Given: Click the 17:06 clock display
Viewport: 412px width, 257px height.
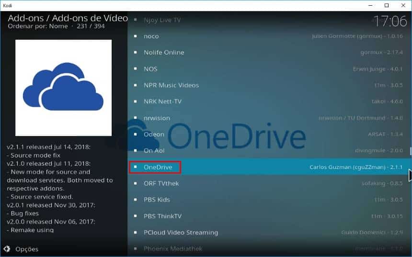Looking at the screenshot, I should click(390, 21).
